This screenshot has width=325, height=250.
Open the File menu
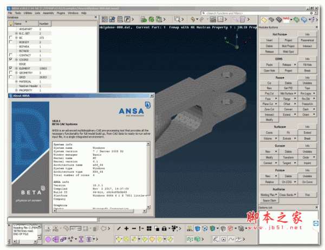[10, 13]
